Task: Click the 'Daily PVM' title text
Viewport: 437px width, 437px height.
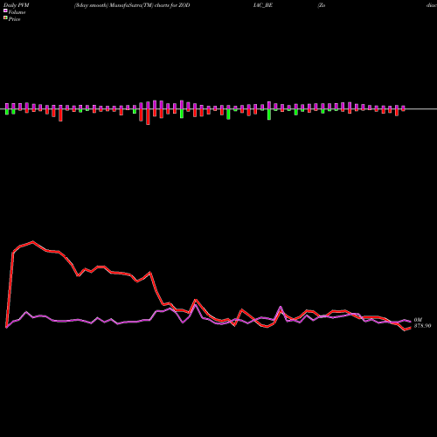Action: (17, 5)
